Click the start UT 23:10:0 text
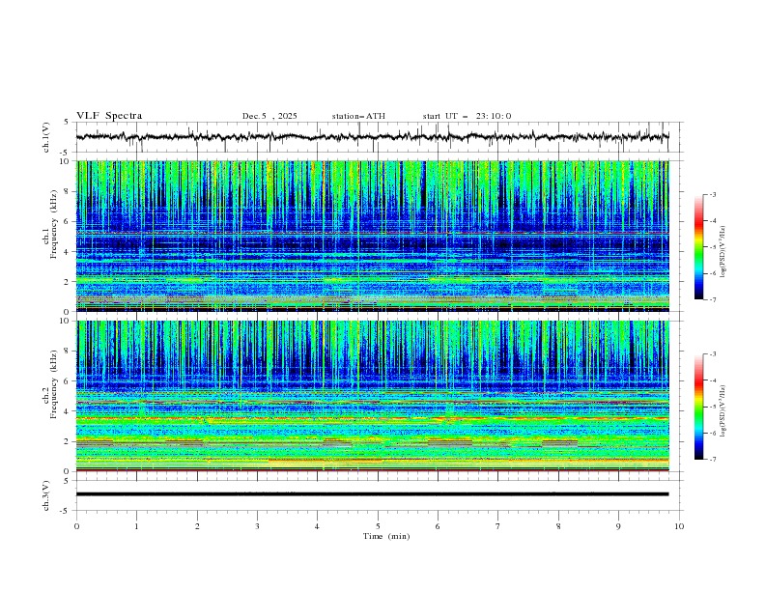 point(467,116)
